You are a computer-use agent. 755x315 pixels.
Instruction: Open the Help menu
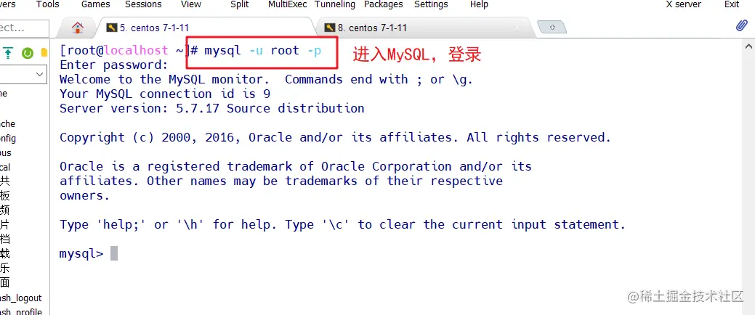pyautogui.click(x=479, y=4)
